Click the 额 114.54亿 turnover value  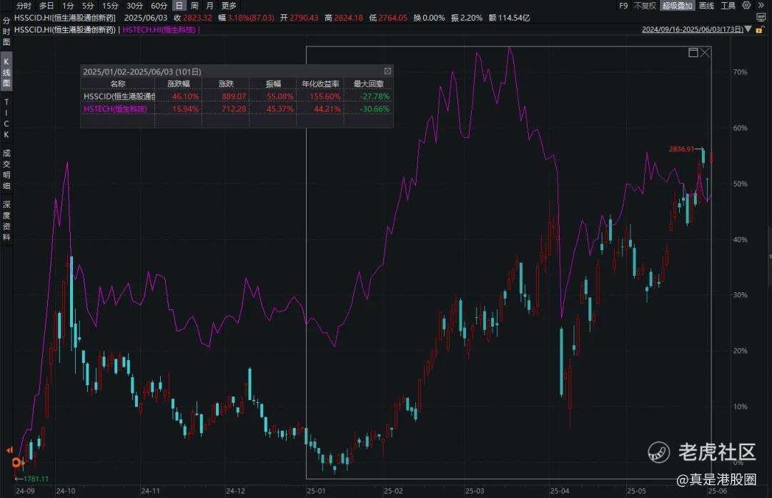click(509, 18)
